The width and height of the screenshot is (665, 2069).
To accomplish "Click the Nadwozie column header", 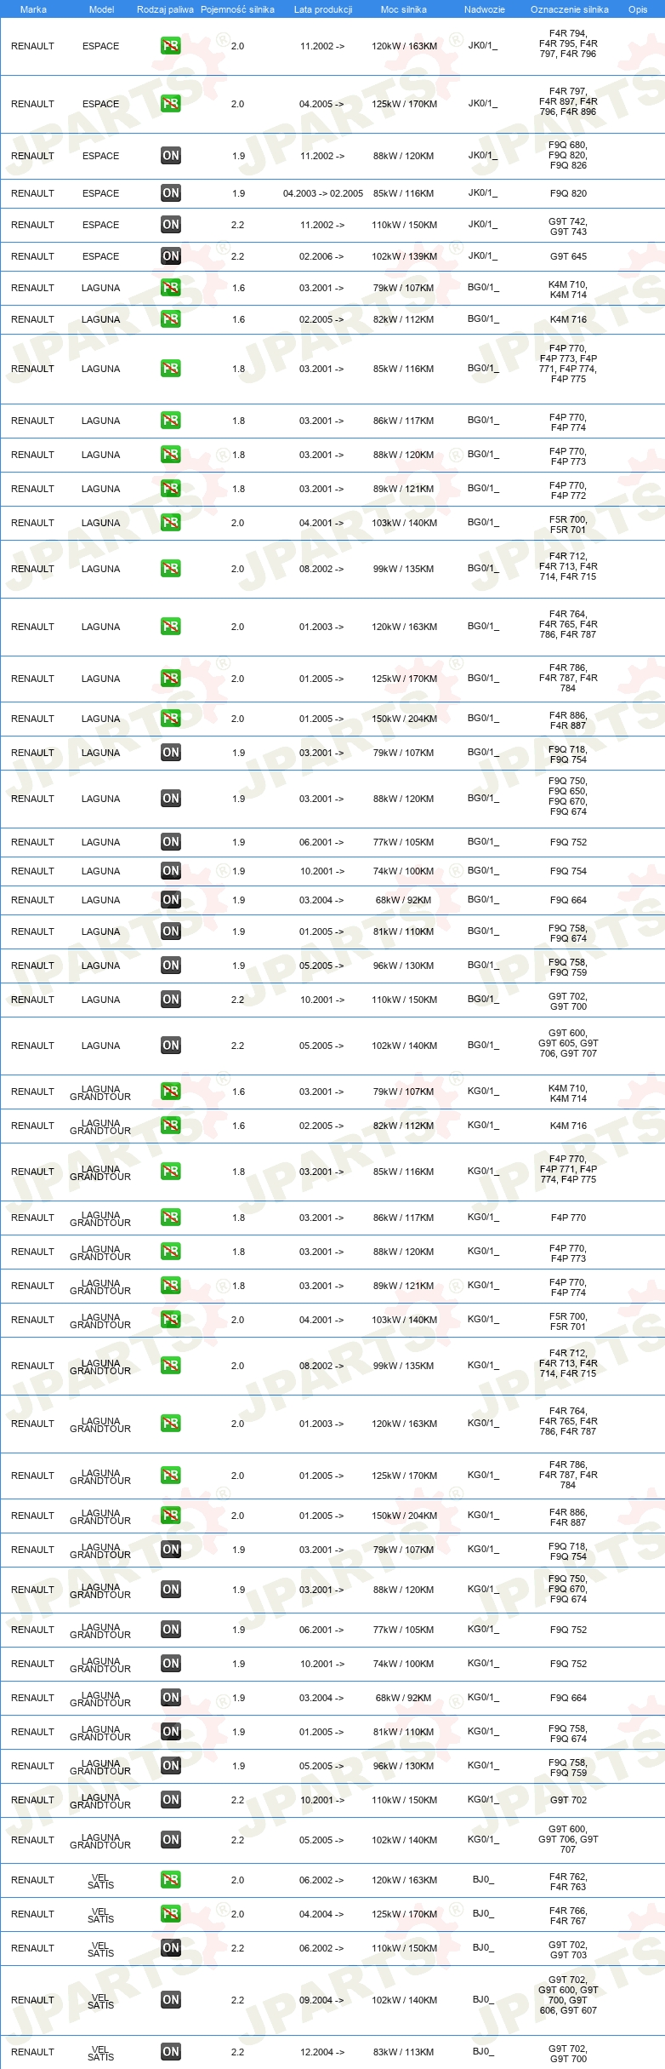I will 485,9.
